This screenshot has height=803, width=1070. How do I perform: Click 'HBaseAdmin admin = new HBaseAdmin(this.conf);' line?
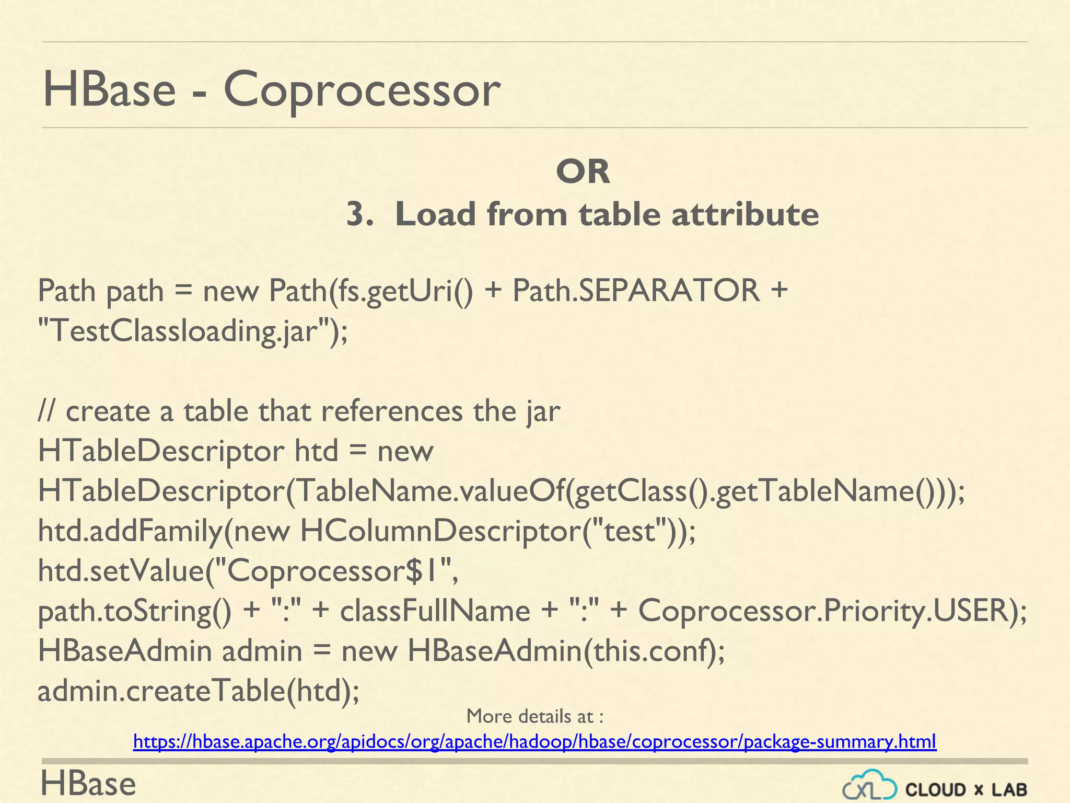382,651
